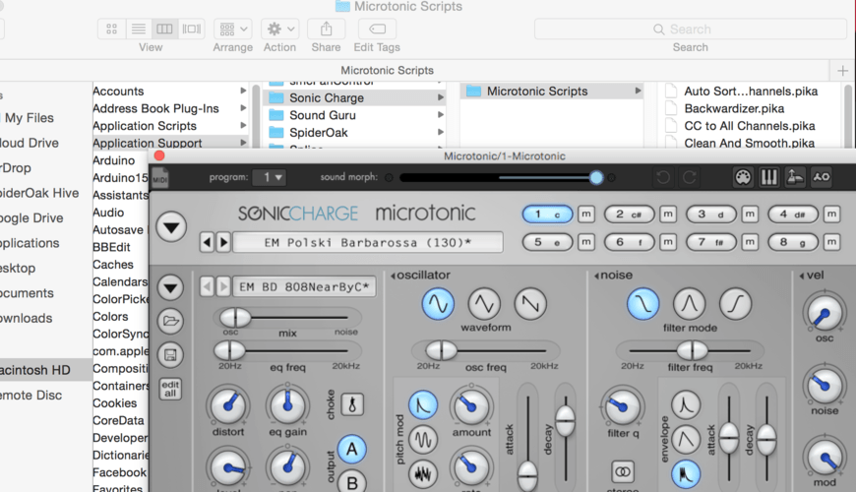Click the AO toolbar icon
This screenshot has width=856, height=492.
point(821,177)
